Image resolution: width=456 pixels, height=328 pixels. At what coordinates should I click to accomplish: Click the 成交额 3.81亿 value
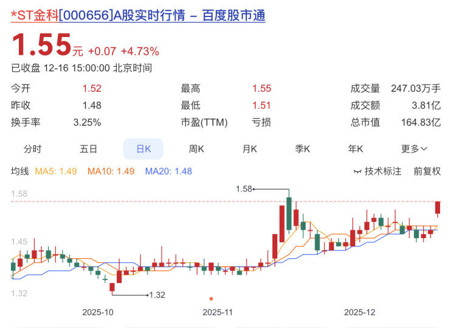click(x=426, y=105)
